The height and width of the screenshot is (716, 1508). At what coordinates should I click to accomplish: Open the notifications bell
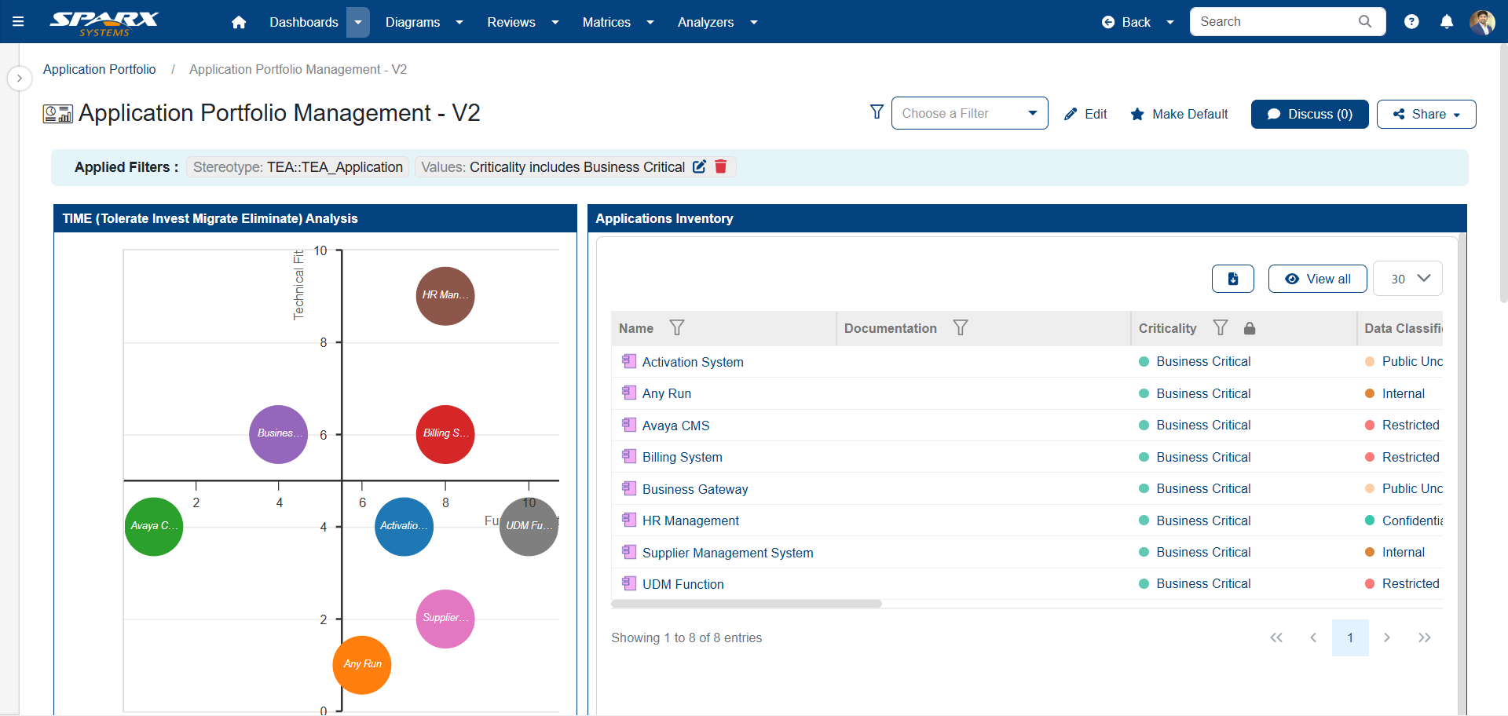1447,22
